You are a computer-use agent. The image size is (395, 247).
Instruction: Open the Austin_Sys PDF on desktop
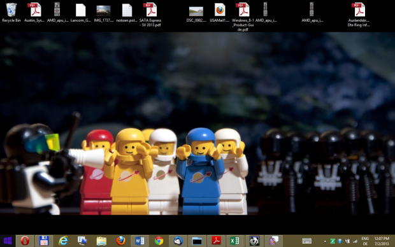[34, 13]
